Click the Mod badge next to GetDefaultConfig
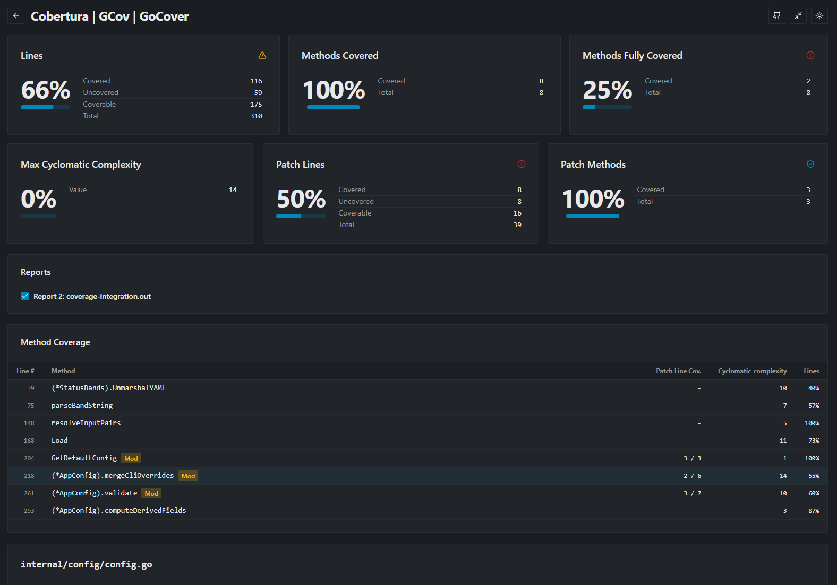The image size is (837, 585). click(131, 458)
